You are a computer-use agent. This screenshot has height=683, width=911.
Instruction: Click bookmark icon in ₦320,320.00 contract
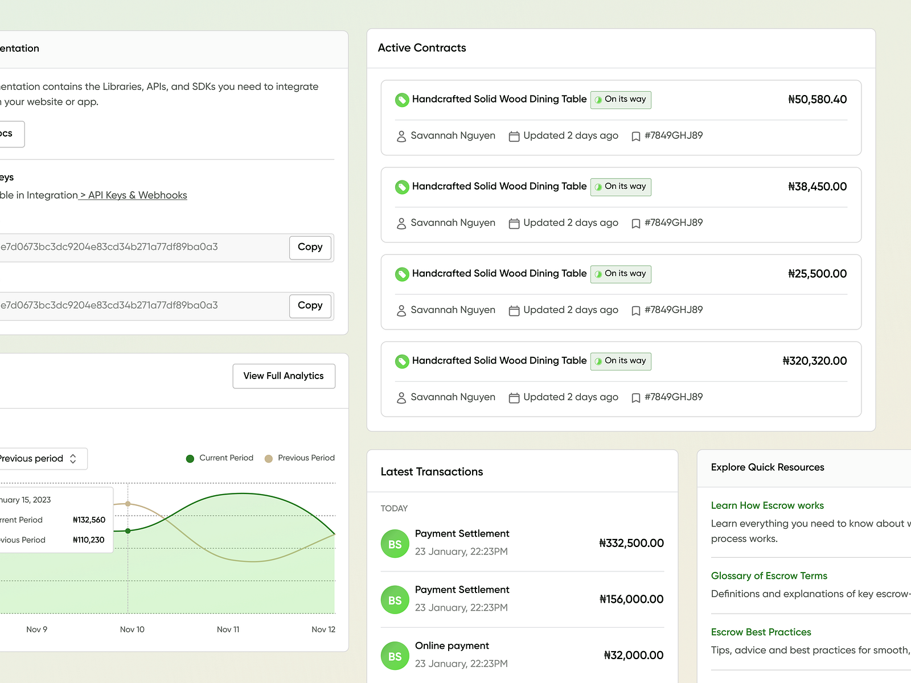pyautogui.click(x=636, y=398)
